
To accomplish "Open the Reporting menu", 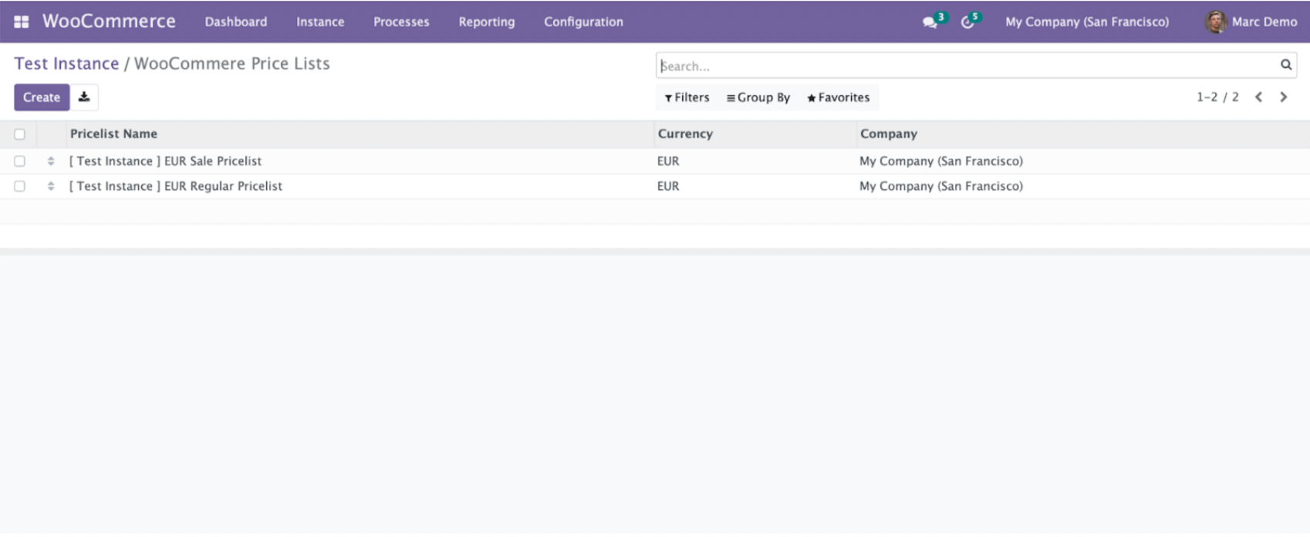I will pyautogui.click(x=487, y=22).
